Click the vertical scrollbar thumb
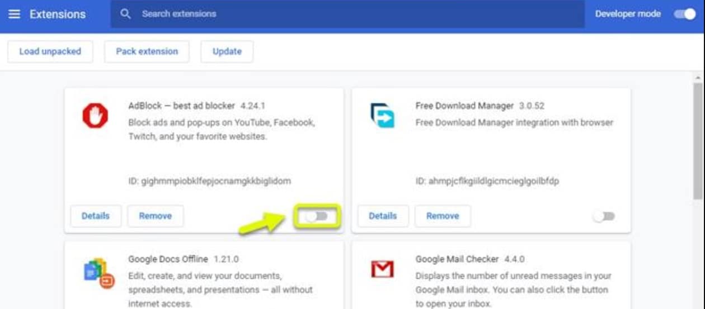The height and width of the screenshot is (309, 705). click(x=698, y=140)
